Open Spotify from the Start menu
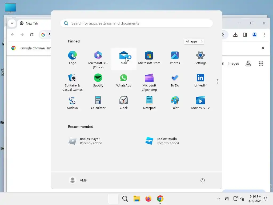Screen dimensions: 273x205 point(98,81)
